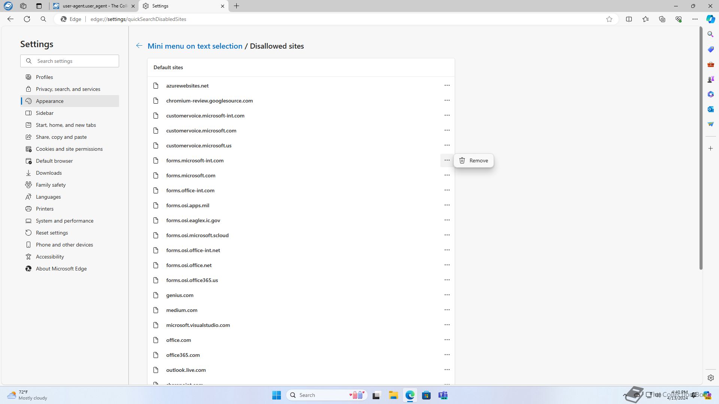The image size is (719, 404).
Task: Open sidebar settings gear
Action: pyautogui.click(x=710, y=378)
